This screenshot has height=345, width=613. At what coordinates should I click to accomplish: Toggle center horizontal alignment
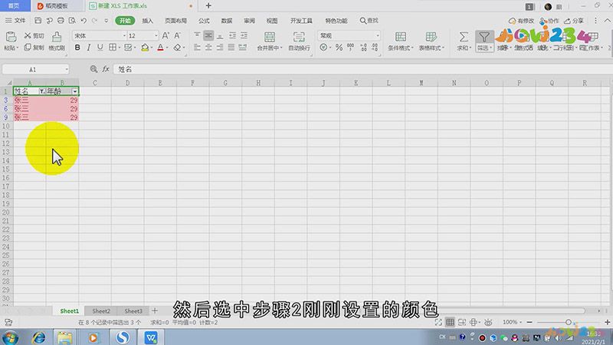click(x=208, y=48)
